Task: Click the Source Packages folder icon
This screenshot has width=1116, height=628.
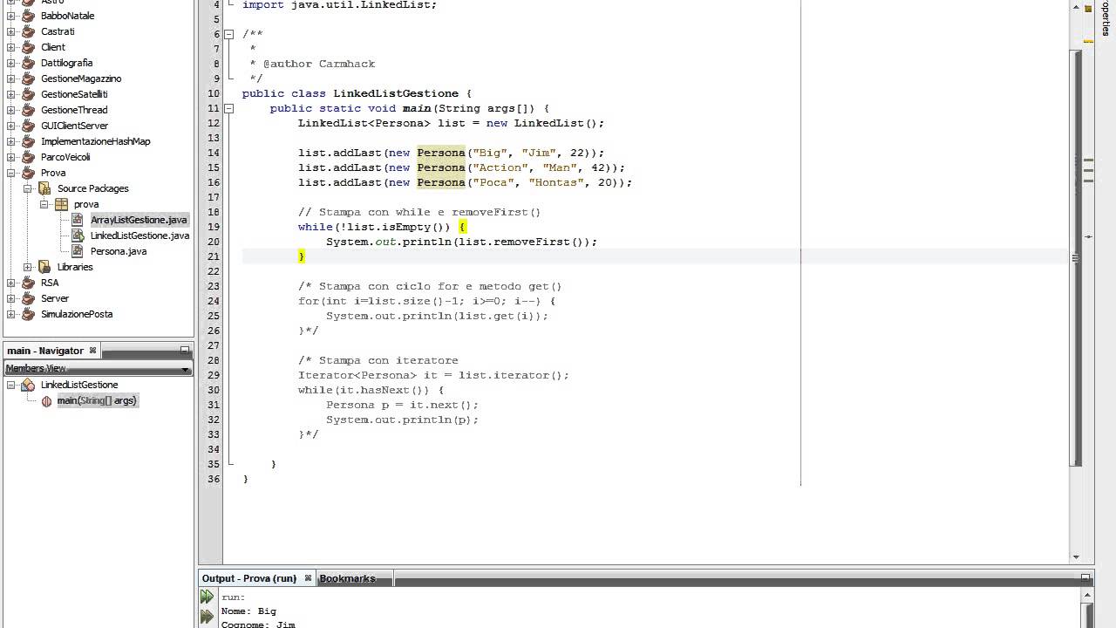Action: coord(44,188)
